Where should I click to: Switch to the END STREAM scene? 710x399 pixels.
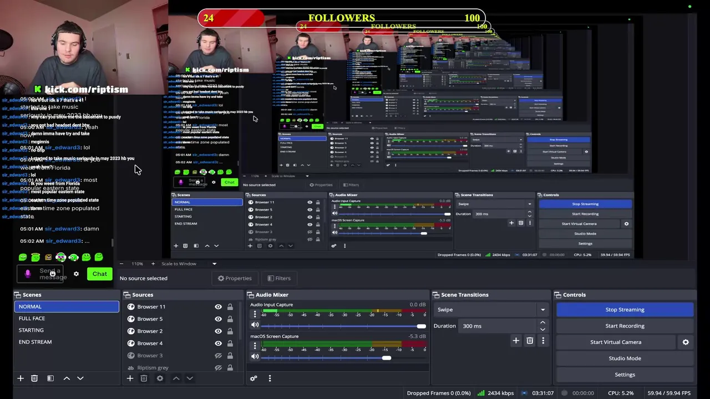point(67,341)
